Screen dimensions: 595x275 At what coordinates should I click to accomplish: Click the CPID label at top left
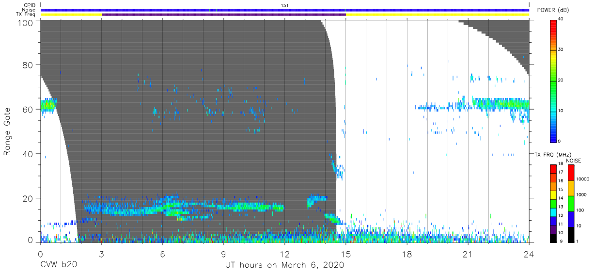pos(29,5)
